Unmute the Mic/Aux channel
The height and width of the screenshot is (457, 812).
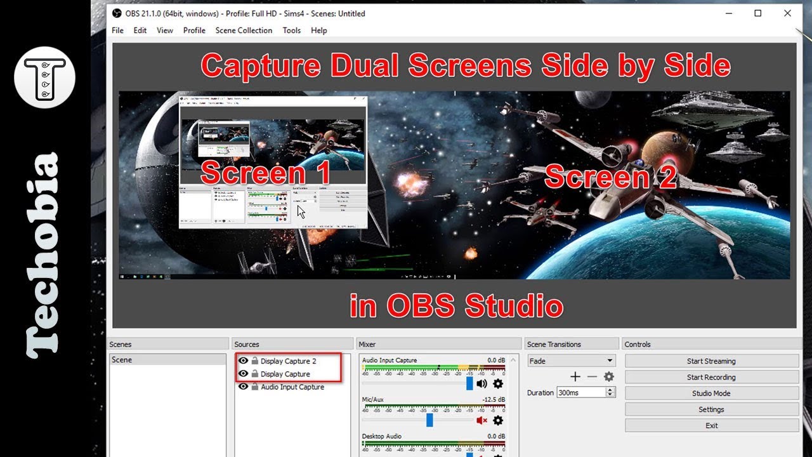tap(482, 420)
